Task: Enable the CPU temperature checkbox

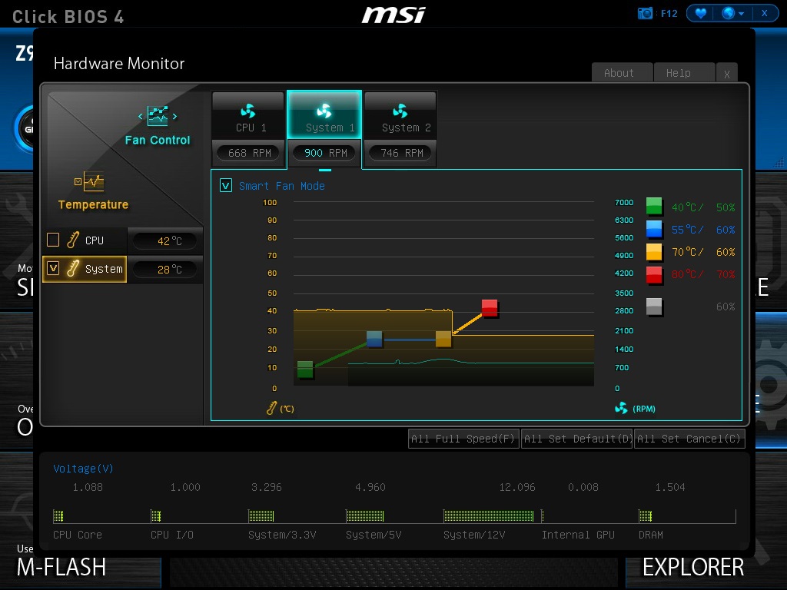Action: point(53,240)
